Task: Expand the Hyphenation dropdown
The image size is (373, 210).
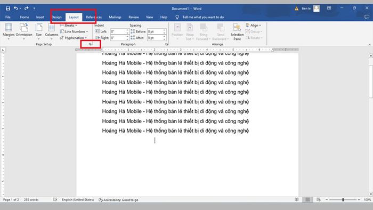Action: 74,38
